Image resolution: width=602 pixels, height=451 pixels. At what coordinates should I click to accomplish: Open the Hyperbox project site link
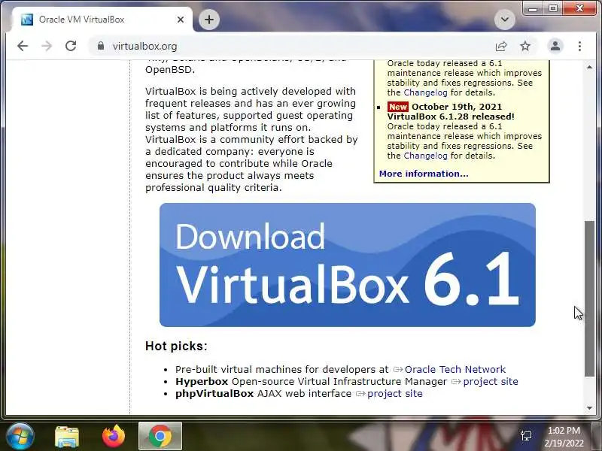pyautogui.click(x=491, y=382)
